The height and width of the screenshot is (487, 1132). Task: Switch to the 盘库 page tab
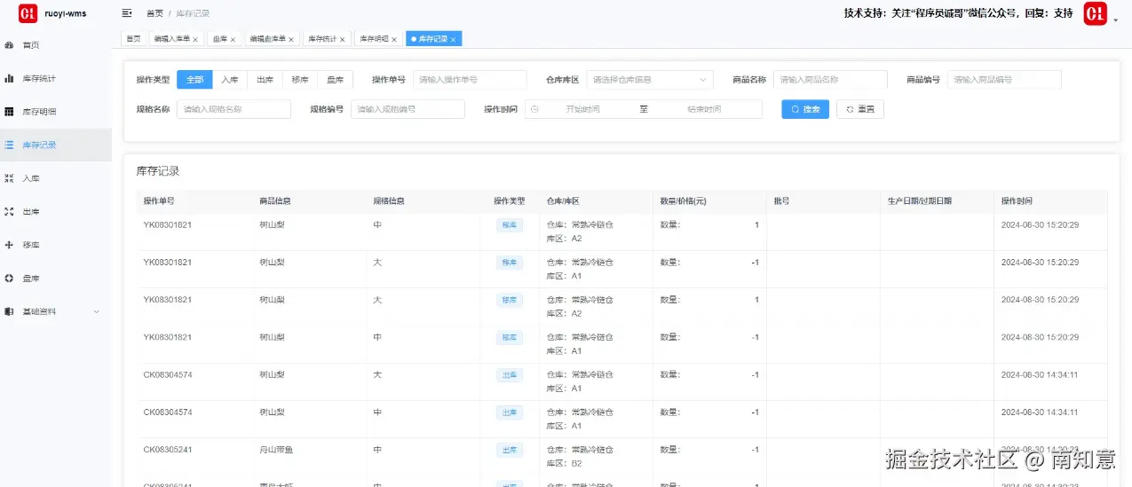pos(224,39)
